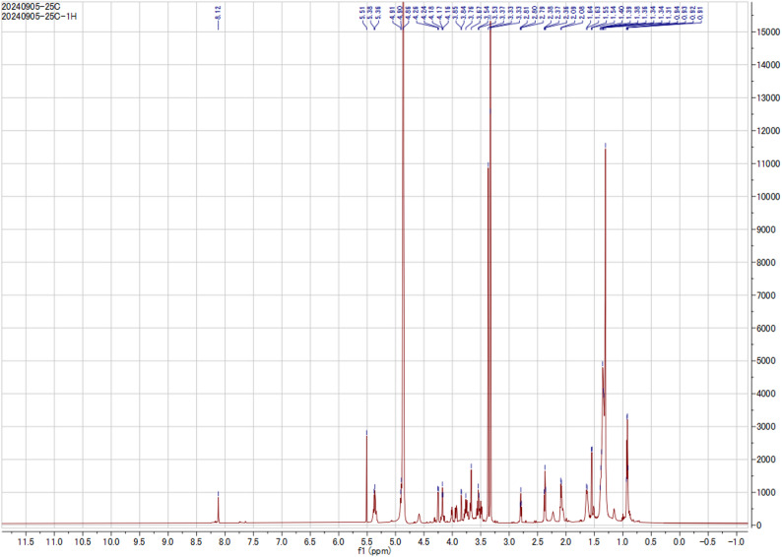Click the 11000 intensity tick label
Screen dimensions: 782x557
pos(769,163)
